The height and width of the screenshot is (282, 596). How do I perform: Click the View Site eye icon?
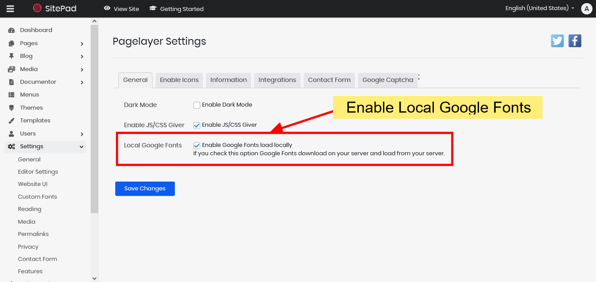click(x=107, y=8)
